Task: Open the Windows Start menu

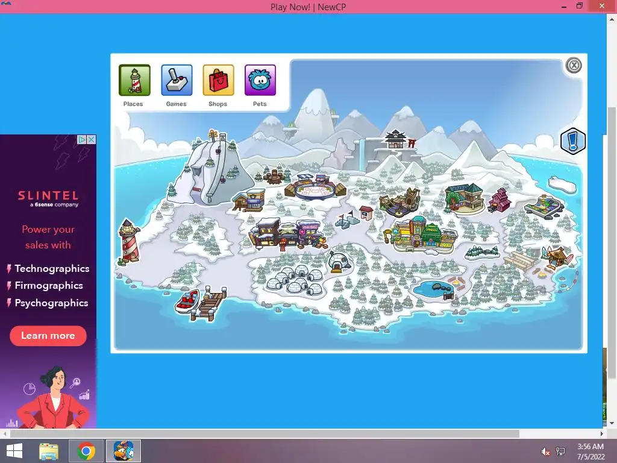Action: tap(14, 451)
